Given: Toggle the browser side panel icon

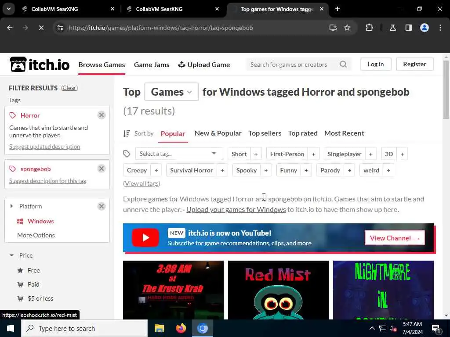Looking at the screenshot, I should [409, 28].
